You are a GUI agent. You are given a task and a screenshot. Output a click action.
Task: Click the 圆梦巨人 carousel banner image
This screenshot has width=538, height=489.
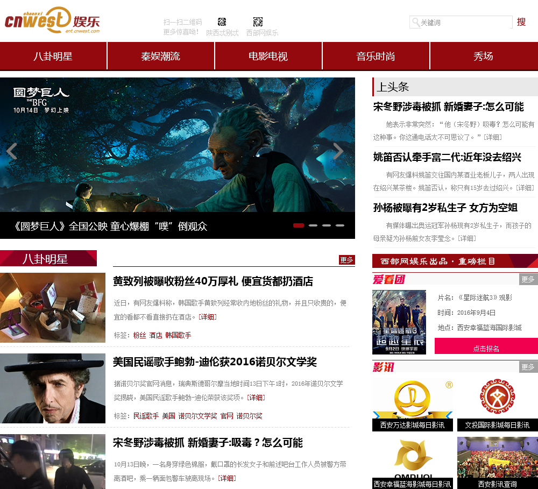[x=178, y=145]
